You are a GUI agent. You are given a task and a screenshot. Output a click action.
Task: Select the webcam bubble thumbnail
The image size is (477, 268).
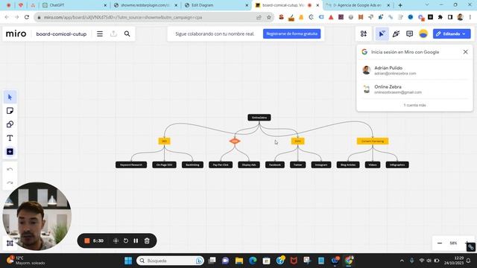coord(37,217)
